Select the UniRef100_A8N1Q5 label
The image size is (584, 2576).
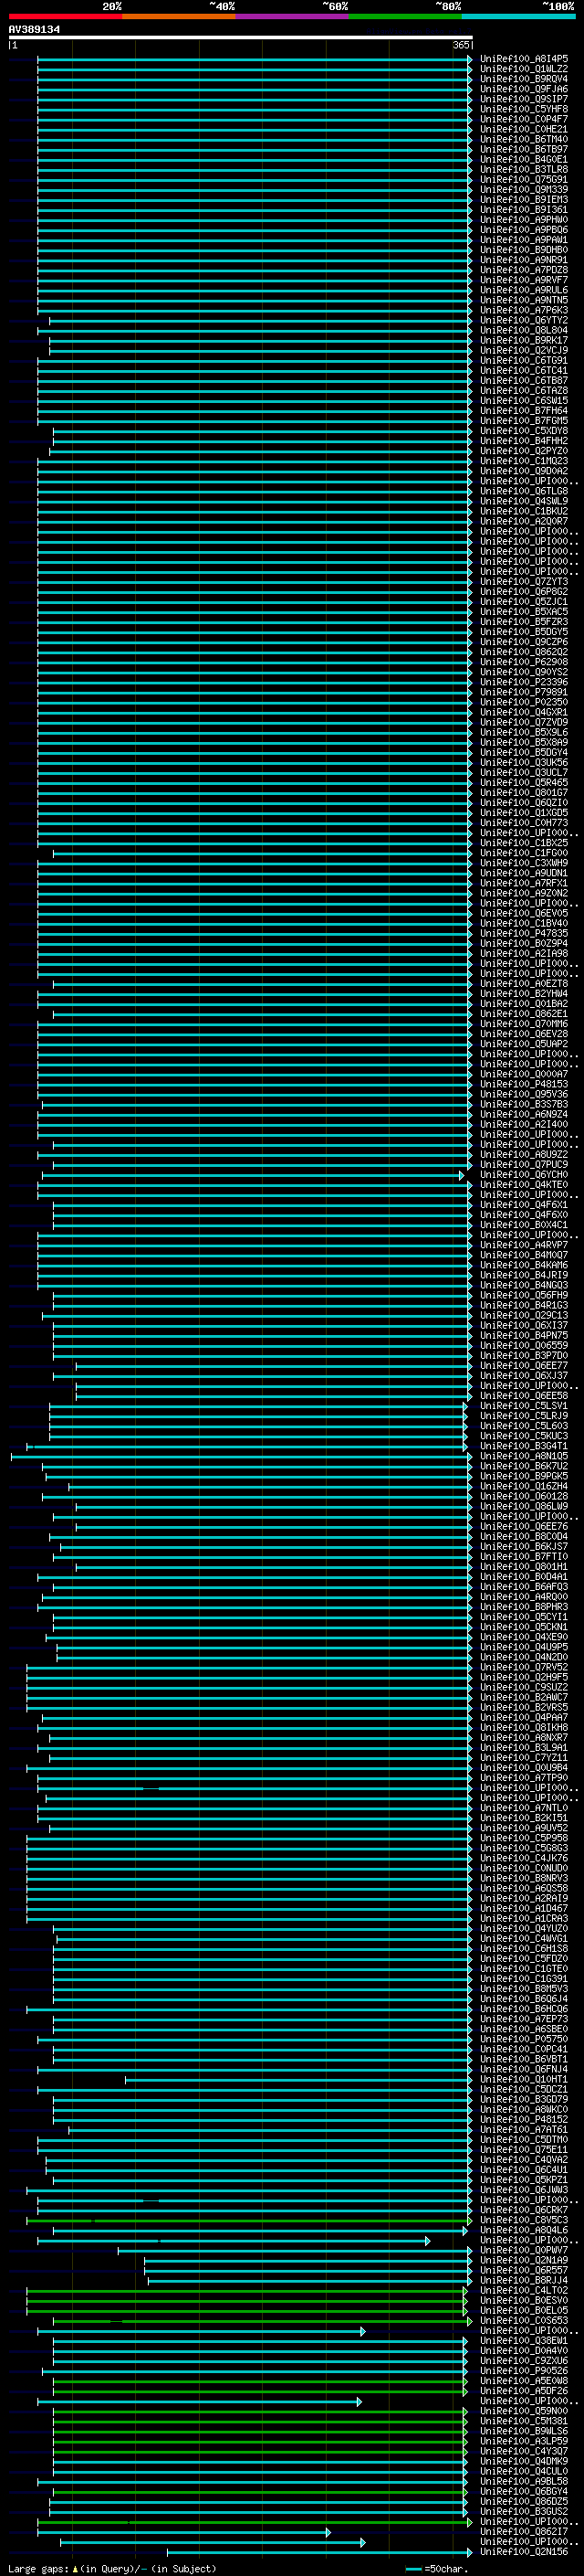[x=524, y=1456]
